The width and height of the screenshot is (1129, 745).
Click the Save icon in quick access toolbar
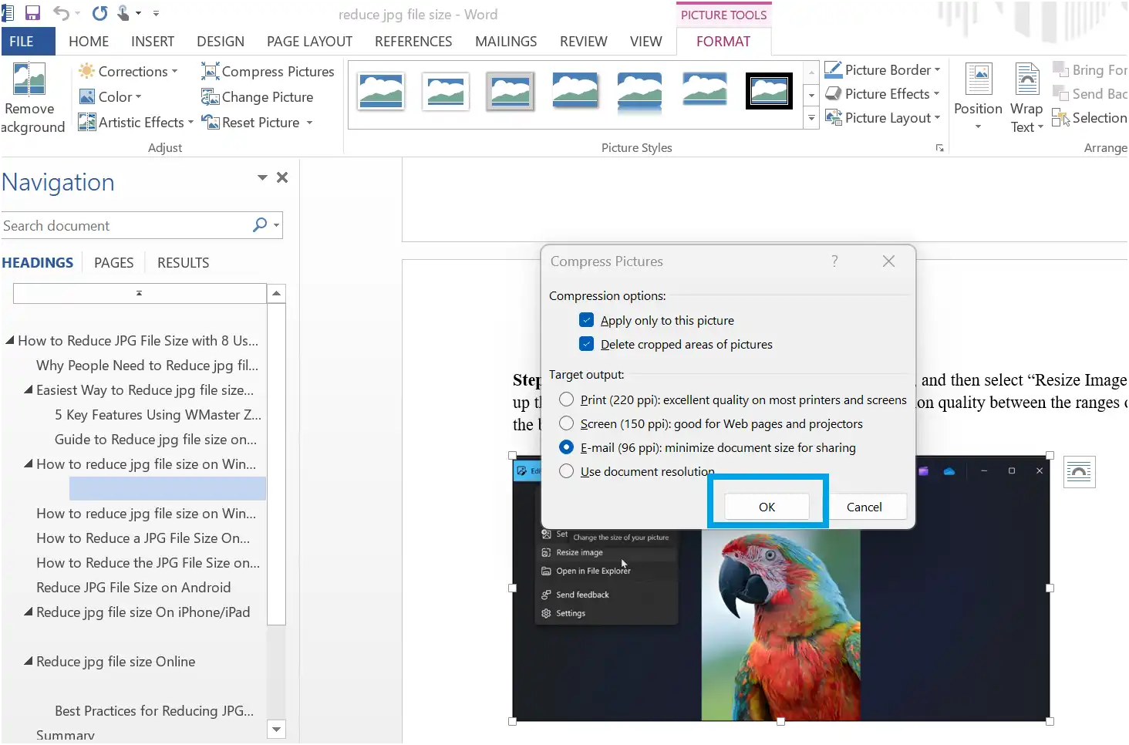(x=32, y=13)
